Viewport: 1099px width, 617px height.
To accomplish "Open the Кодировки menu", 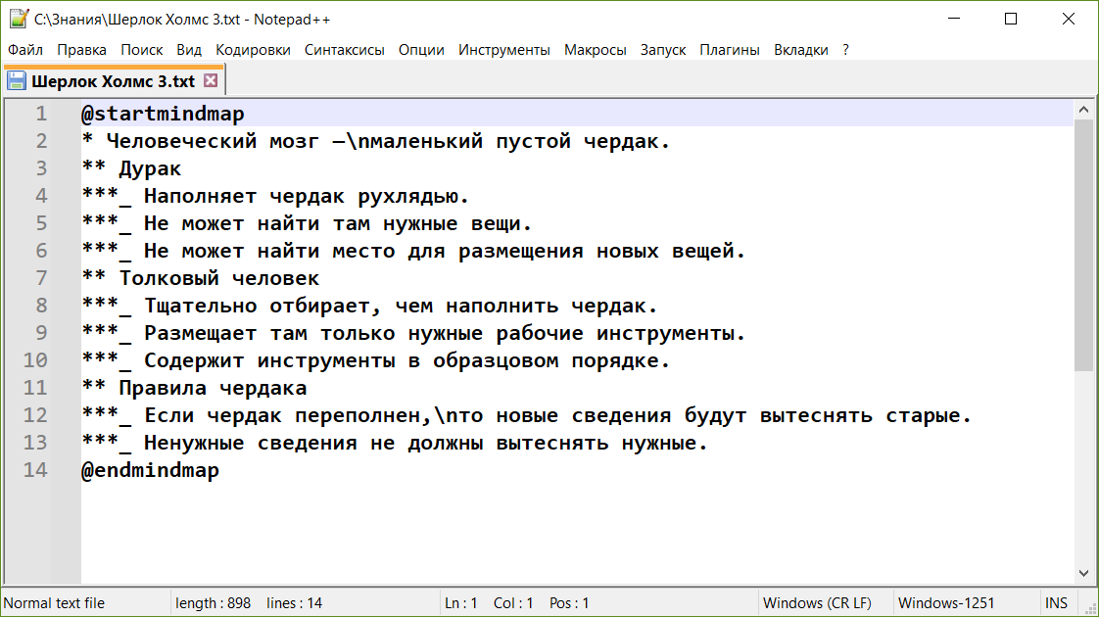I will 253,50.
